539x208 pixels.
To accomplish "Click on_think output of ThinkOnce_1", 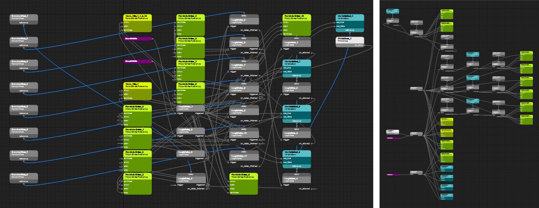I will pyautogui.click(x=359, y=45).
